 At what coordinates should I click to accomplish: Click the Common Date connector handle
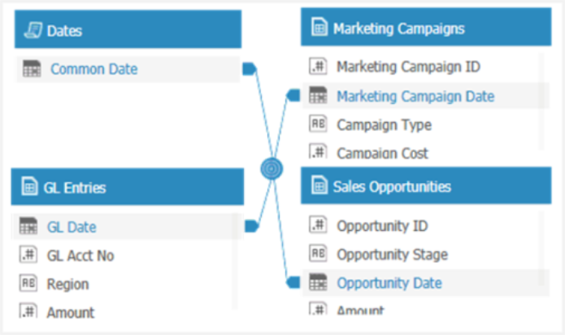pyautogui.click(x=250, y=68)
